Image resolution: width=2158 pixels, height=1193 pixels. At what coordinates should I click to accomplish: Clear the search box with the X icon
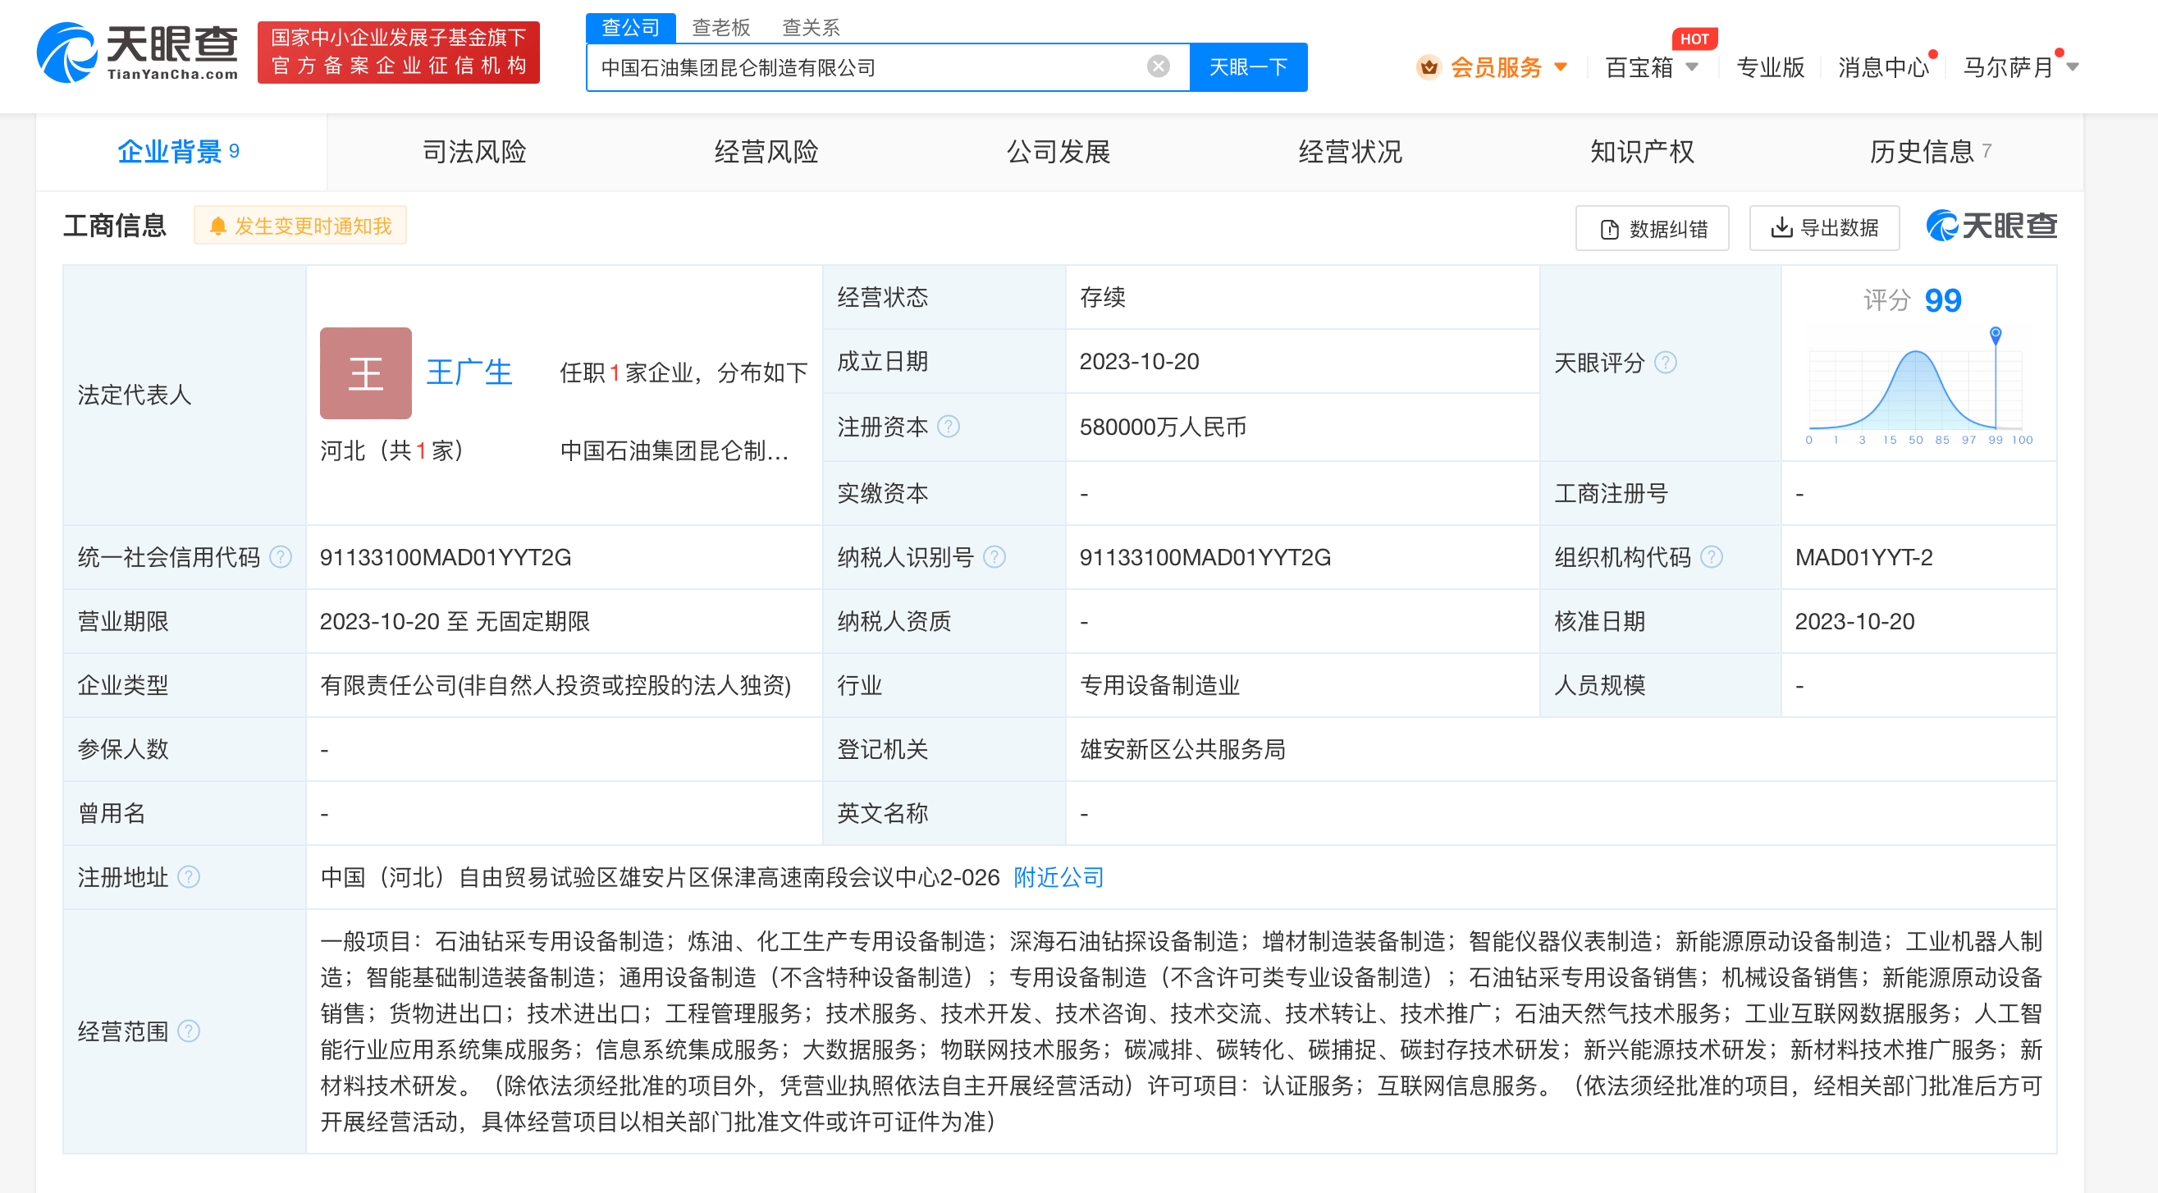(1158, 66)
